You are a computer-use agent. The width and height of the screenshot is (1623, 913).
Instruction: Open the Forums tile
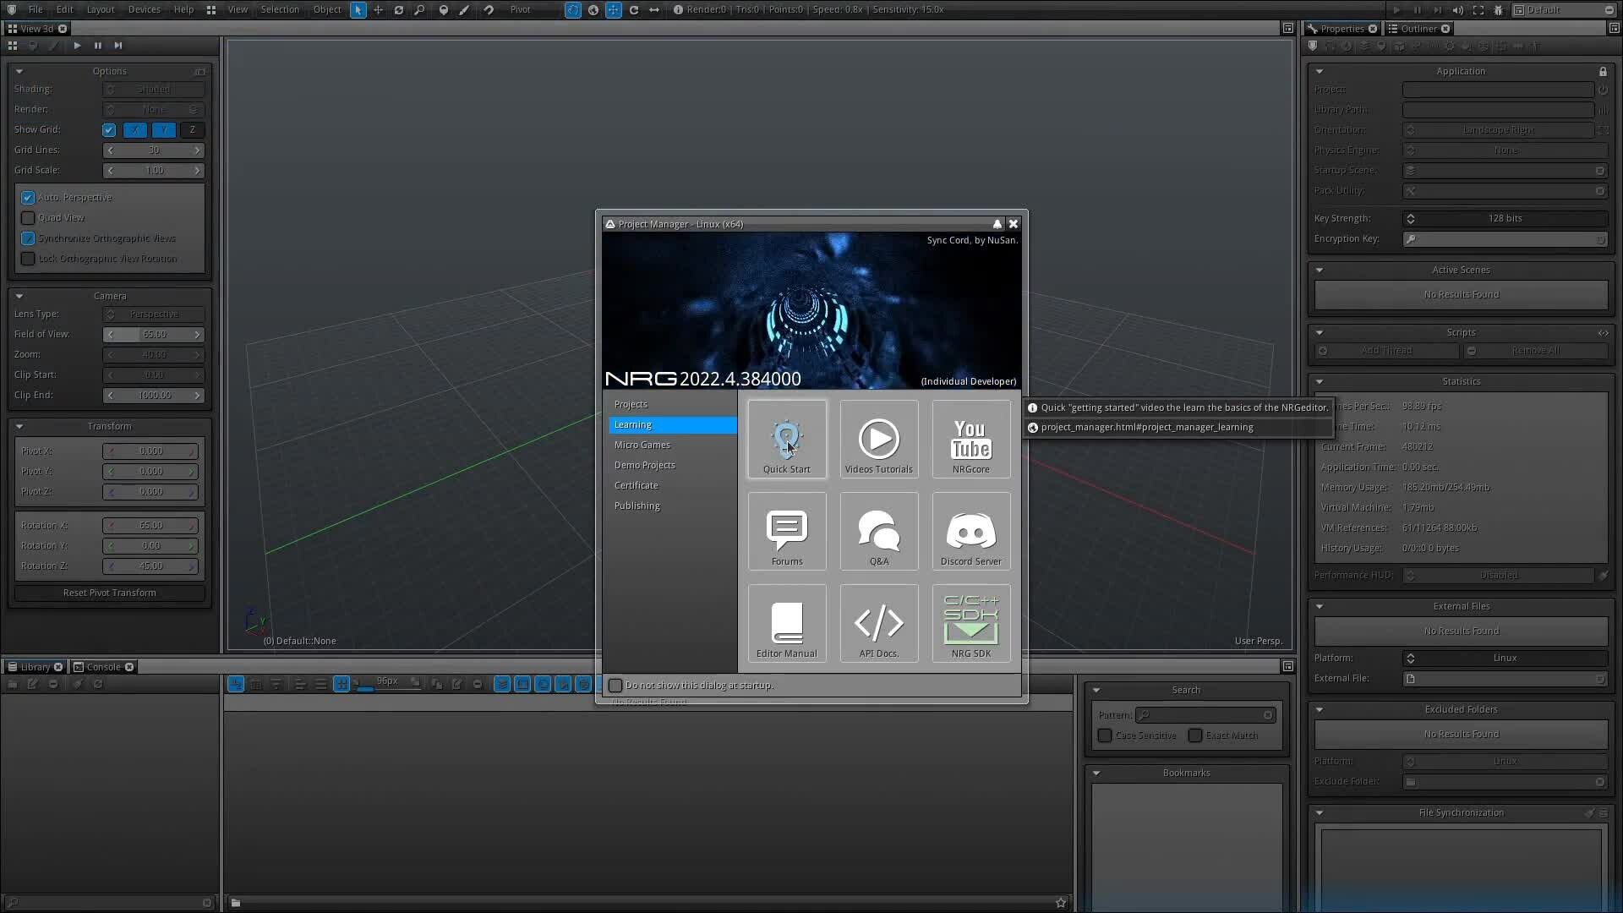pyautogui.click(x=786, y=532)
